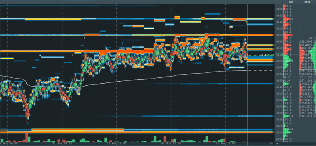Click the 01 Nov 06:00 time label
Viewport: 316px width, 146px height.
(x=9, y=143)
